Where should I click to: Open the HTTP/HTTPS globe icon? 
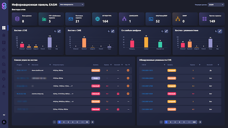pyautogui.click(x=98, y=19)
